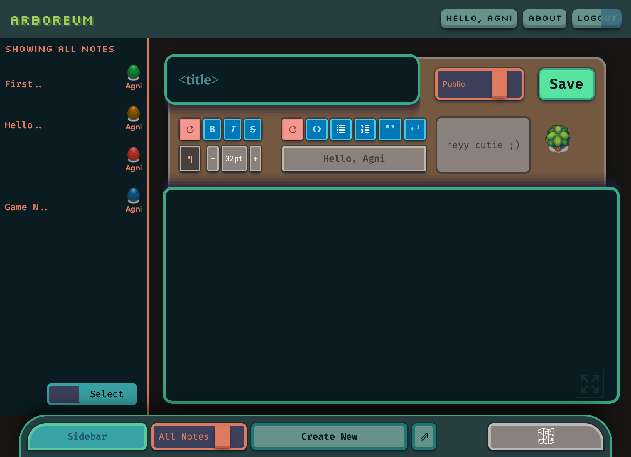Screen dimensions: 631x457
Task: Save the current note
Action: [566, 84]
